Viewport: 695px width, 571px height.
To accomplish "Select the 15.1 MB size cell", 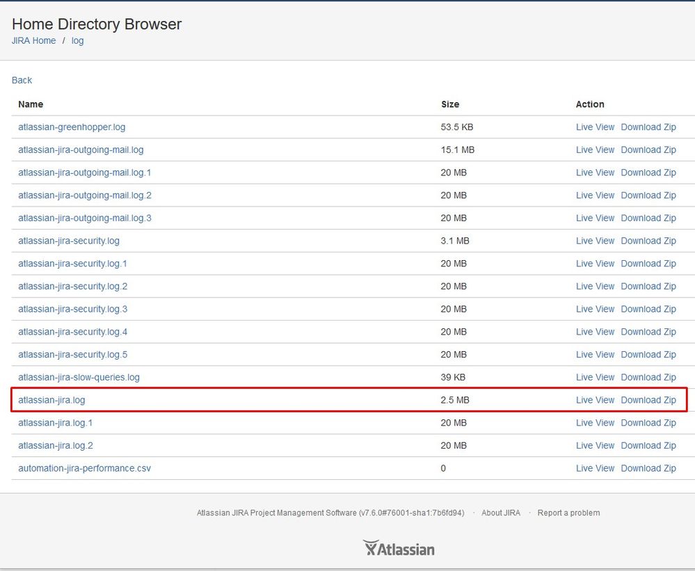I will [x=458, y=150].
